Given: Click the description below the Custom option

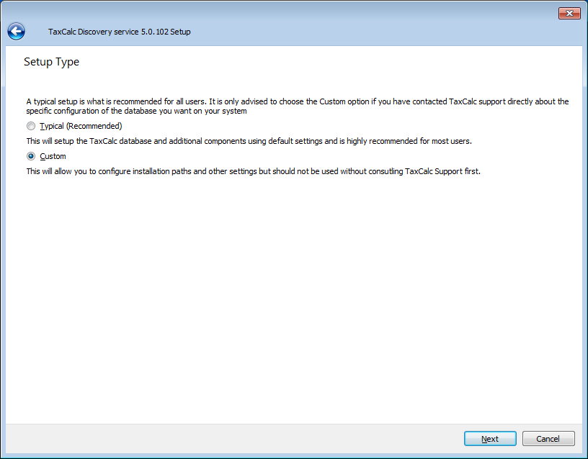Looking at the screenshot, I should coord(252,171).
